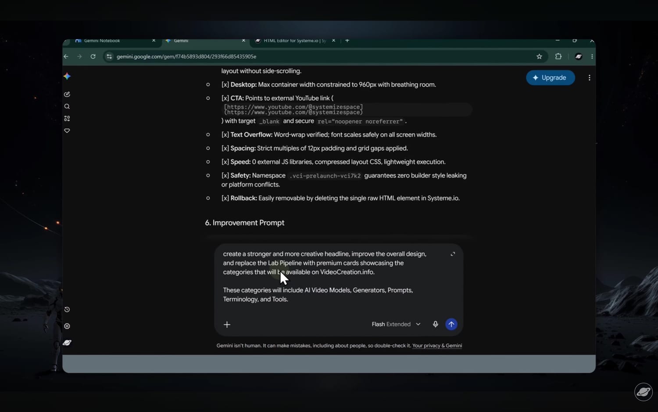Close the Gemini Notebook tab

tap(154, 41)
